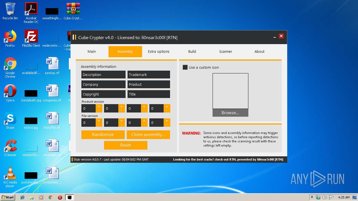Increase third Product version number with plus
Image resolution: width=358 pixels, height=201 pixels.
point(144,106)
